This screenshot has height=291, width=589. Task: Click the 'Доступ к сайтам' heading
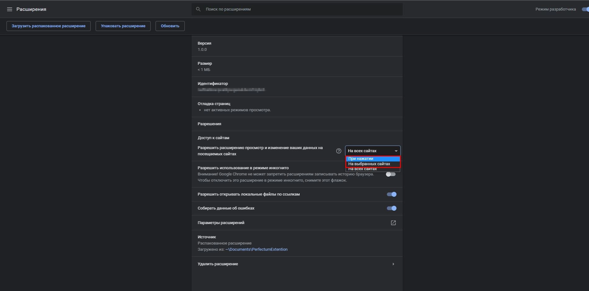click(x=213, y=138)
